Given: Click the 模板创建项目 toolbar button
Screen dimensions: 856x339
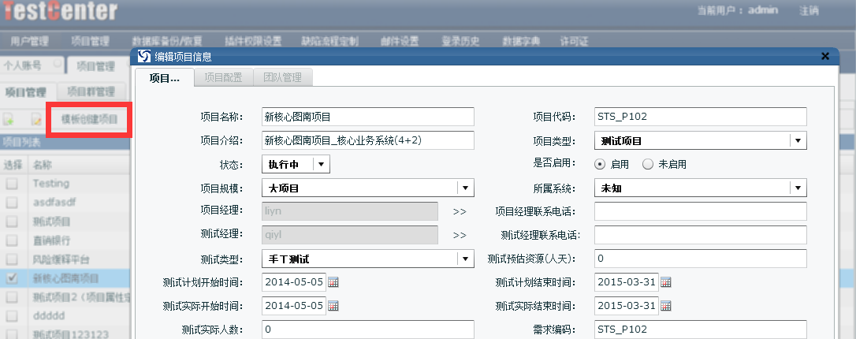Looking at the screenshot, I should [89, 119].
